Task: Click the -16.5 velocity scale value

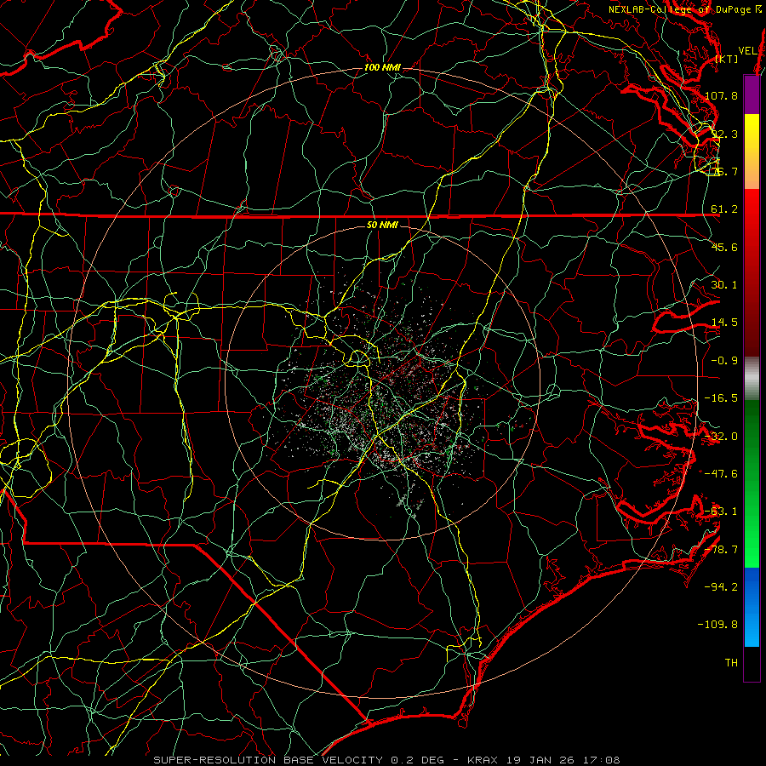Action: point(721,398)
